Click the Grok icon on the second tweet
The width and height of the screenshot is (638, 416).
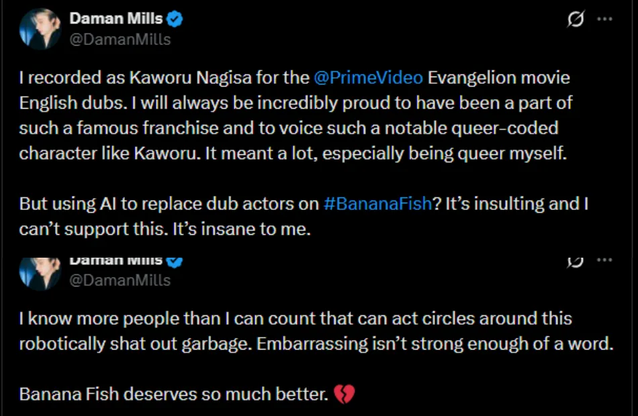[x=576, y=261]
